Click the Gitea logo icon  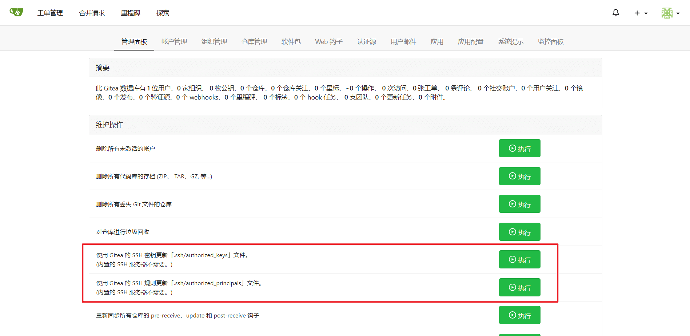click(16, 12)
